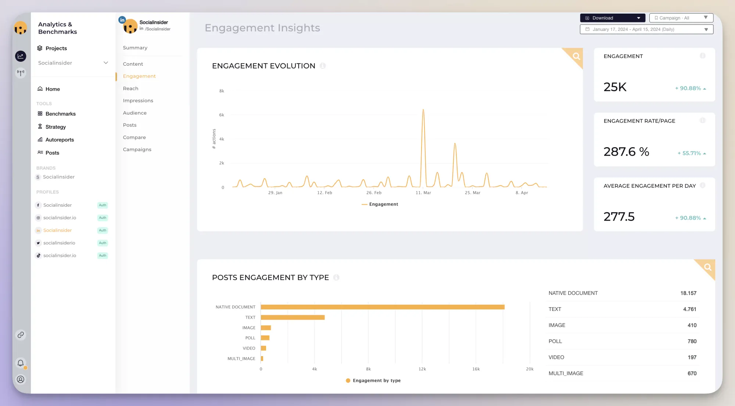This screenshot has height=406, width=735.
Task: Click the magnifier on the Posts Engagement by Type card
Action: tap(707, 267)
